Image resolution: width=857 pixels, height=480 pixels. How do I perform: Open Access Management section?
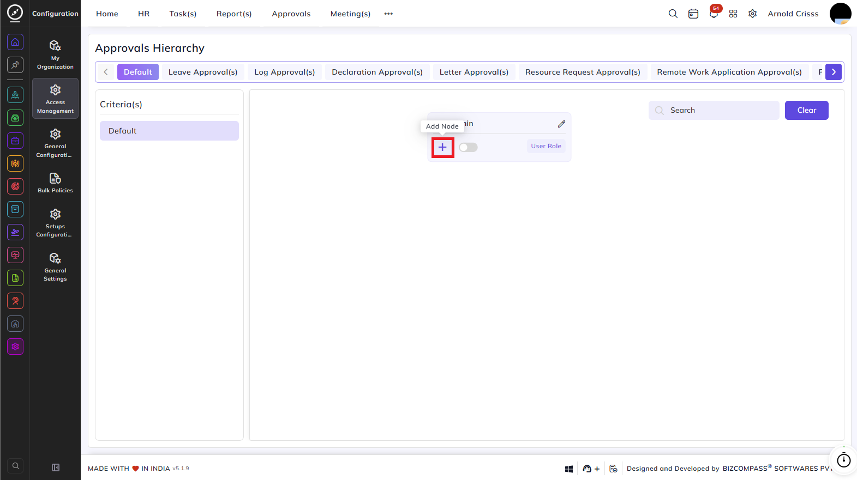click(55, 99)
